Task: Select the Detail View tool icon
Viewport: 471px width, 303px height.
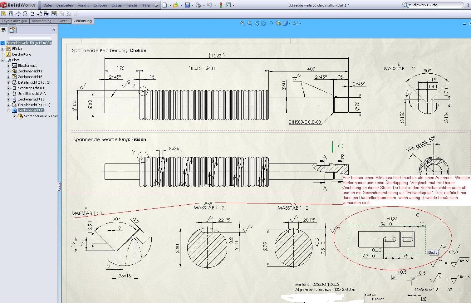Action: (x=25, y=14)
